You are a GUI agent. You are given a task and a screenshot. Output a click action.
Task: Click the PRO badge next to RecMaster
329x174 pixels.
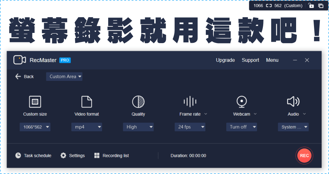pos(65,60)
